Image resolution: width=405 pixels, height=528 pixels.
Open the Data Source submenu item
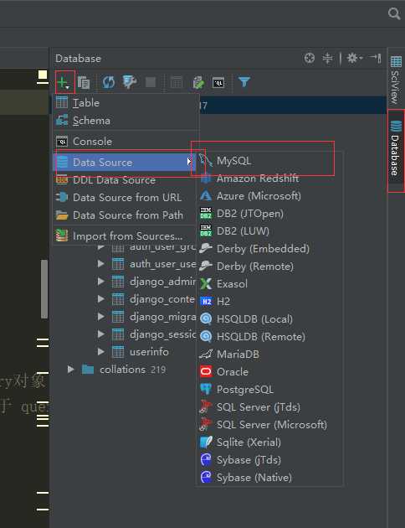(x=125, y=163)
